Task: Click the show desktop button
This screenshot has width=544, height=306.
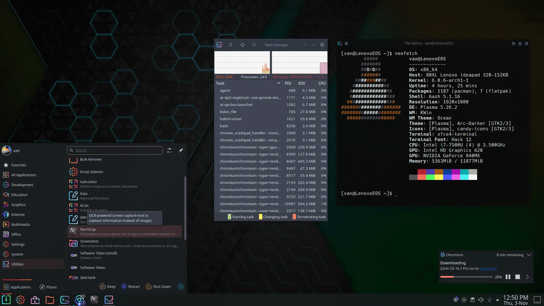Action: point(537,300)
